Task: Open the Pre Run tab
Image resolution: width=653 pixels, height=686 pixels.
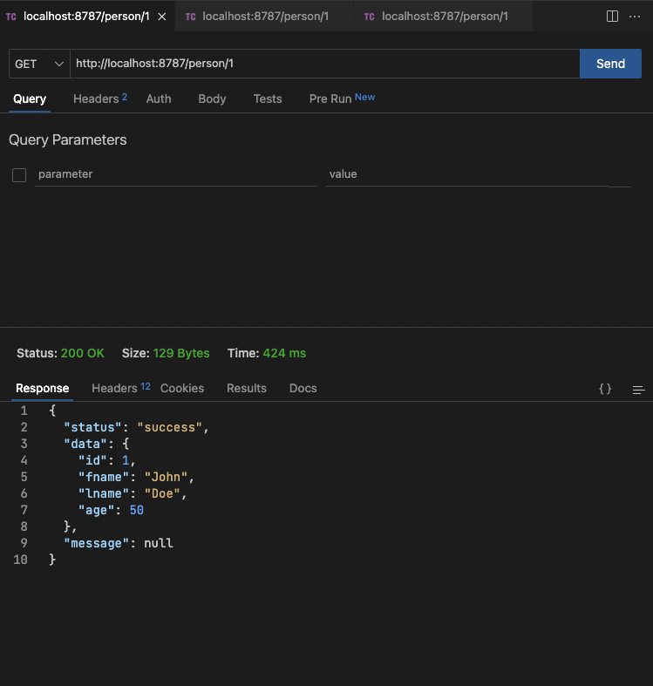Action: 330,98
